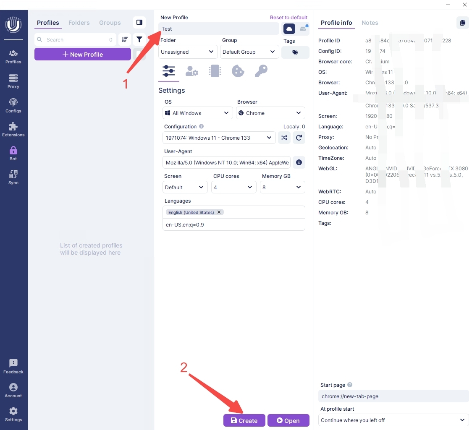Open the Sync section in sidebar
This screenshot has height=430, width=472.
pyautogui.click(x=13, y=177)
